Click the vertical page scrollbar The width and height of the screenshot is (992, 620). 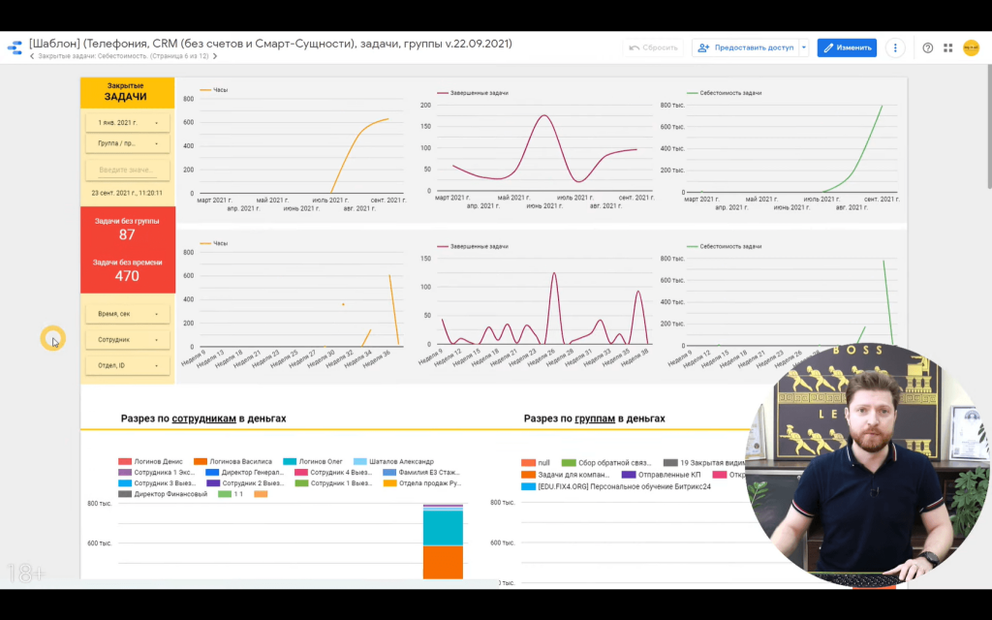987,126
